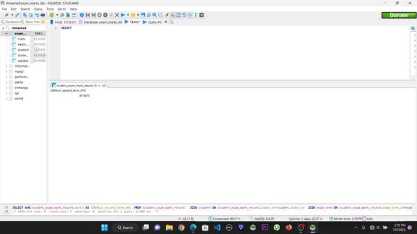The width and height of the screenshot is (417, 234).
Task: Select the srimanga database in tree
Action: (22, 88)
